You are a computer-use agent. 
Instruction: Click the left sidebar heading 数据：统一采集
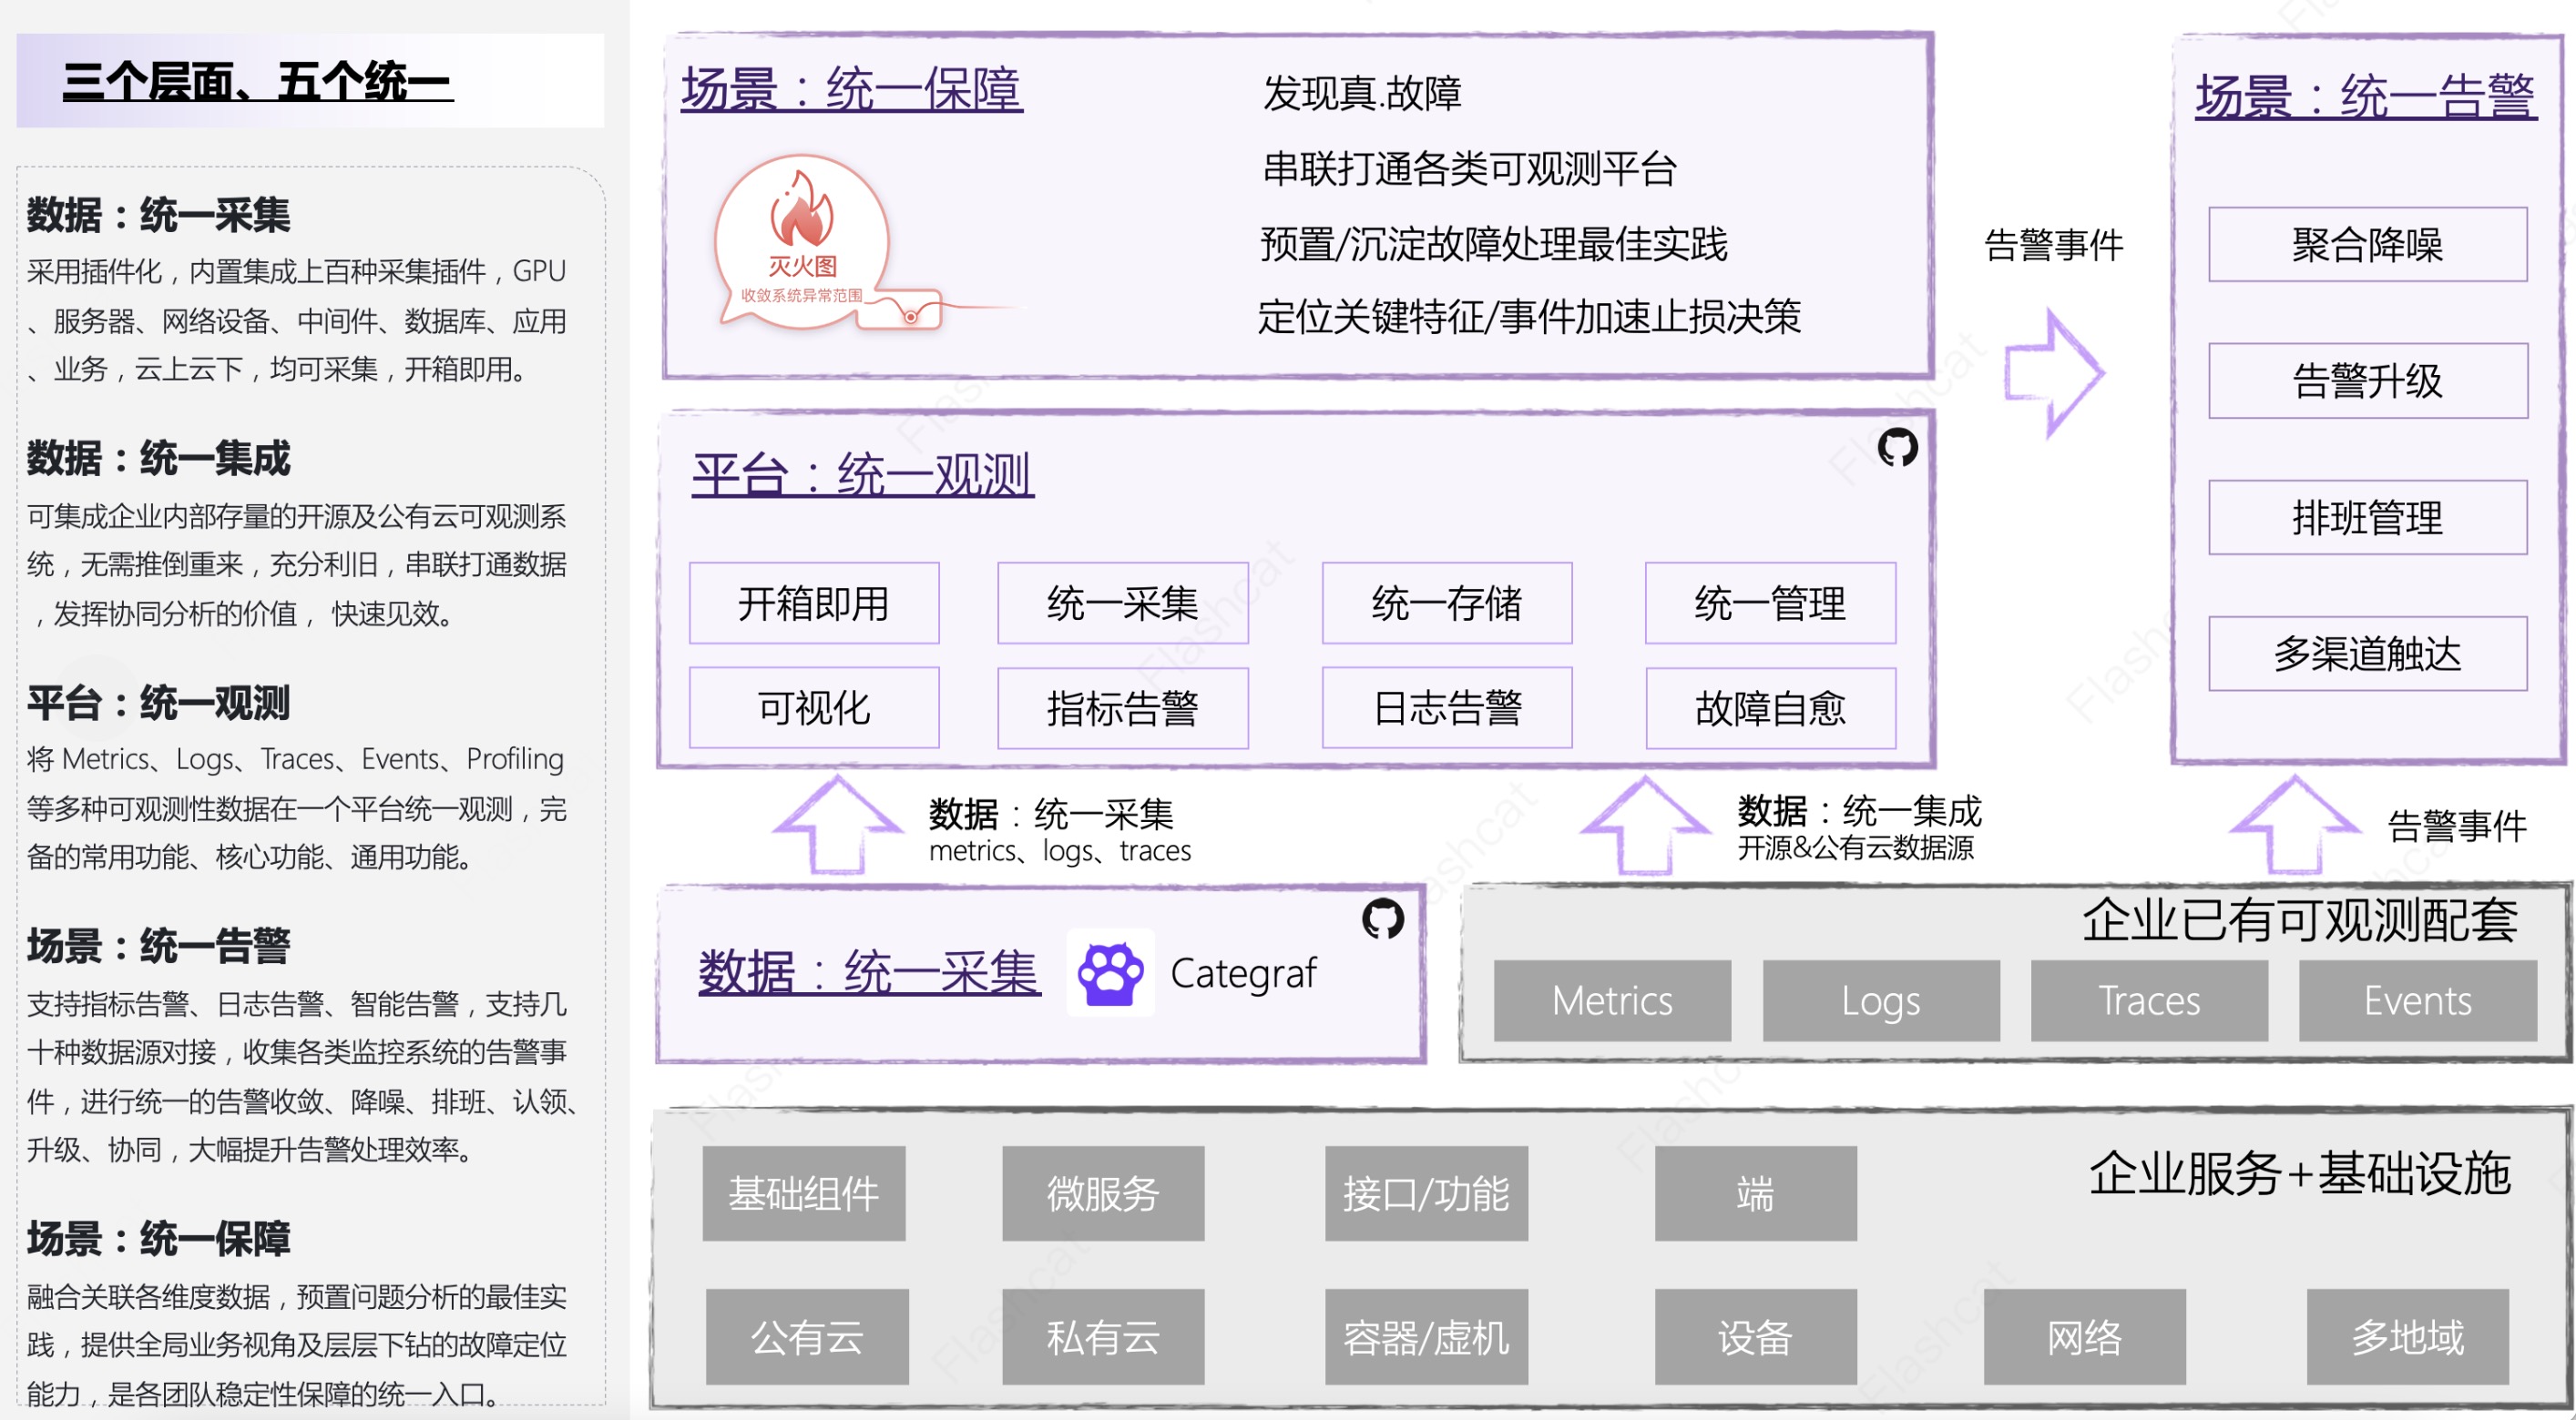point(158,214)
